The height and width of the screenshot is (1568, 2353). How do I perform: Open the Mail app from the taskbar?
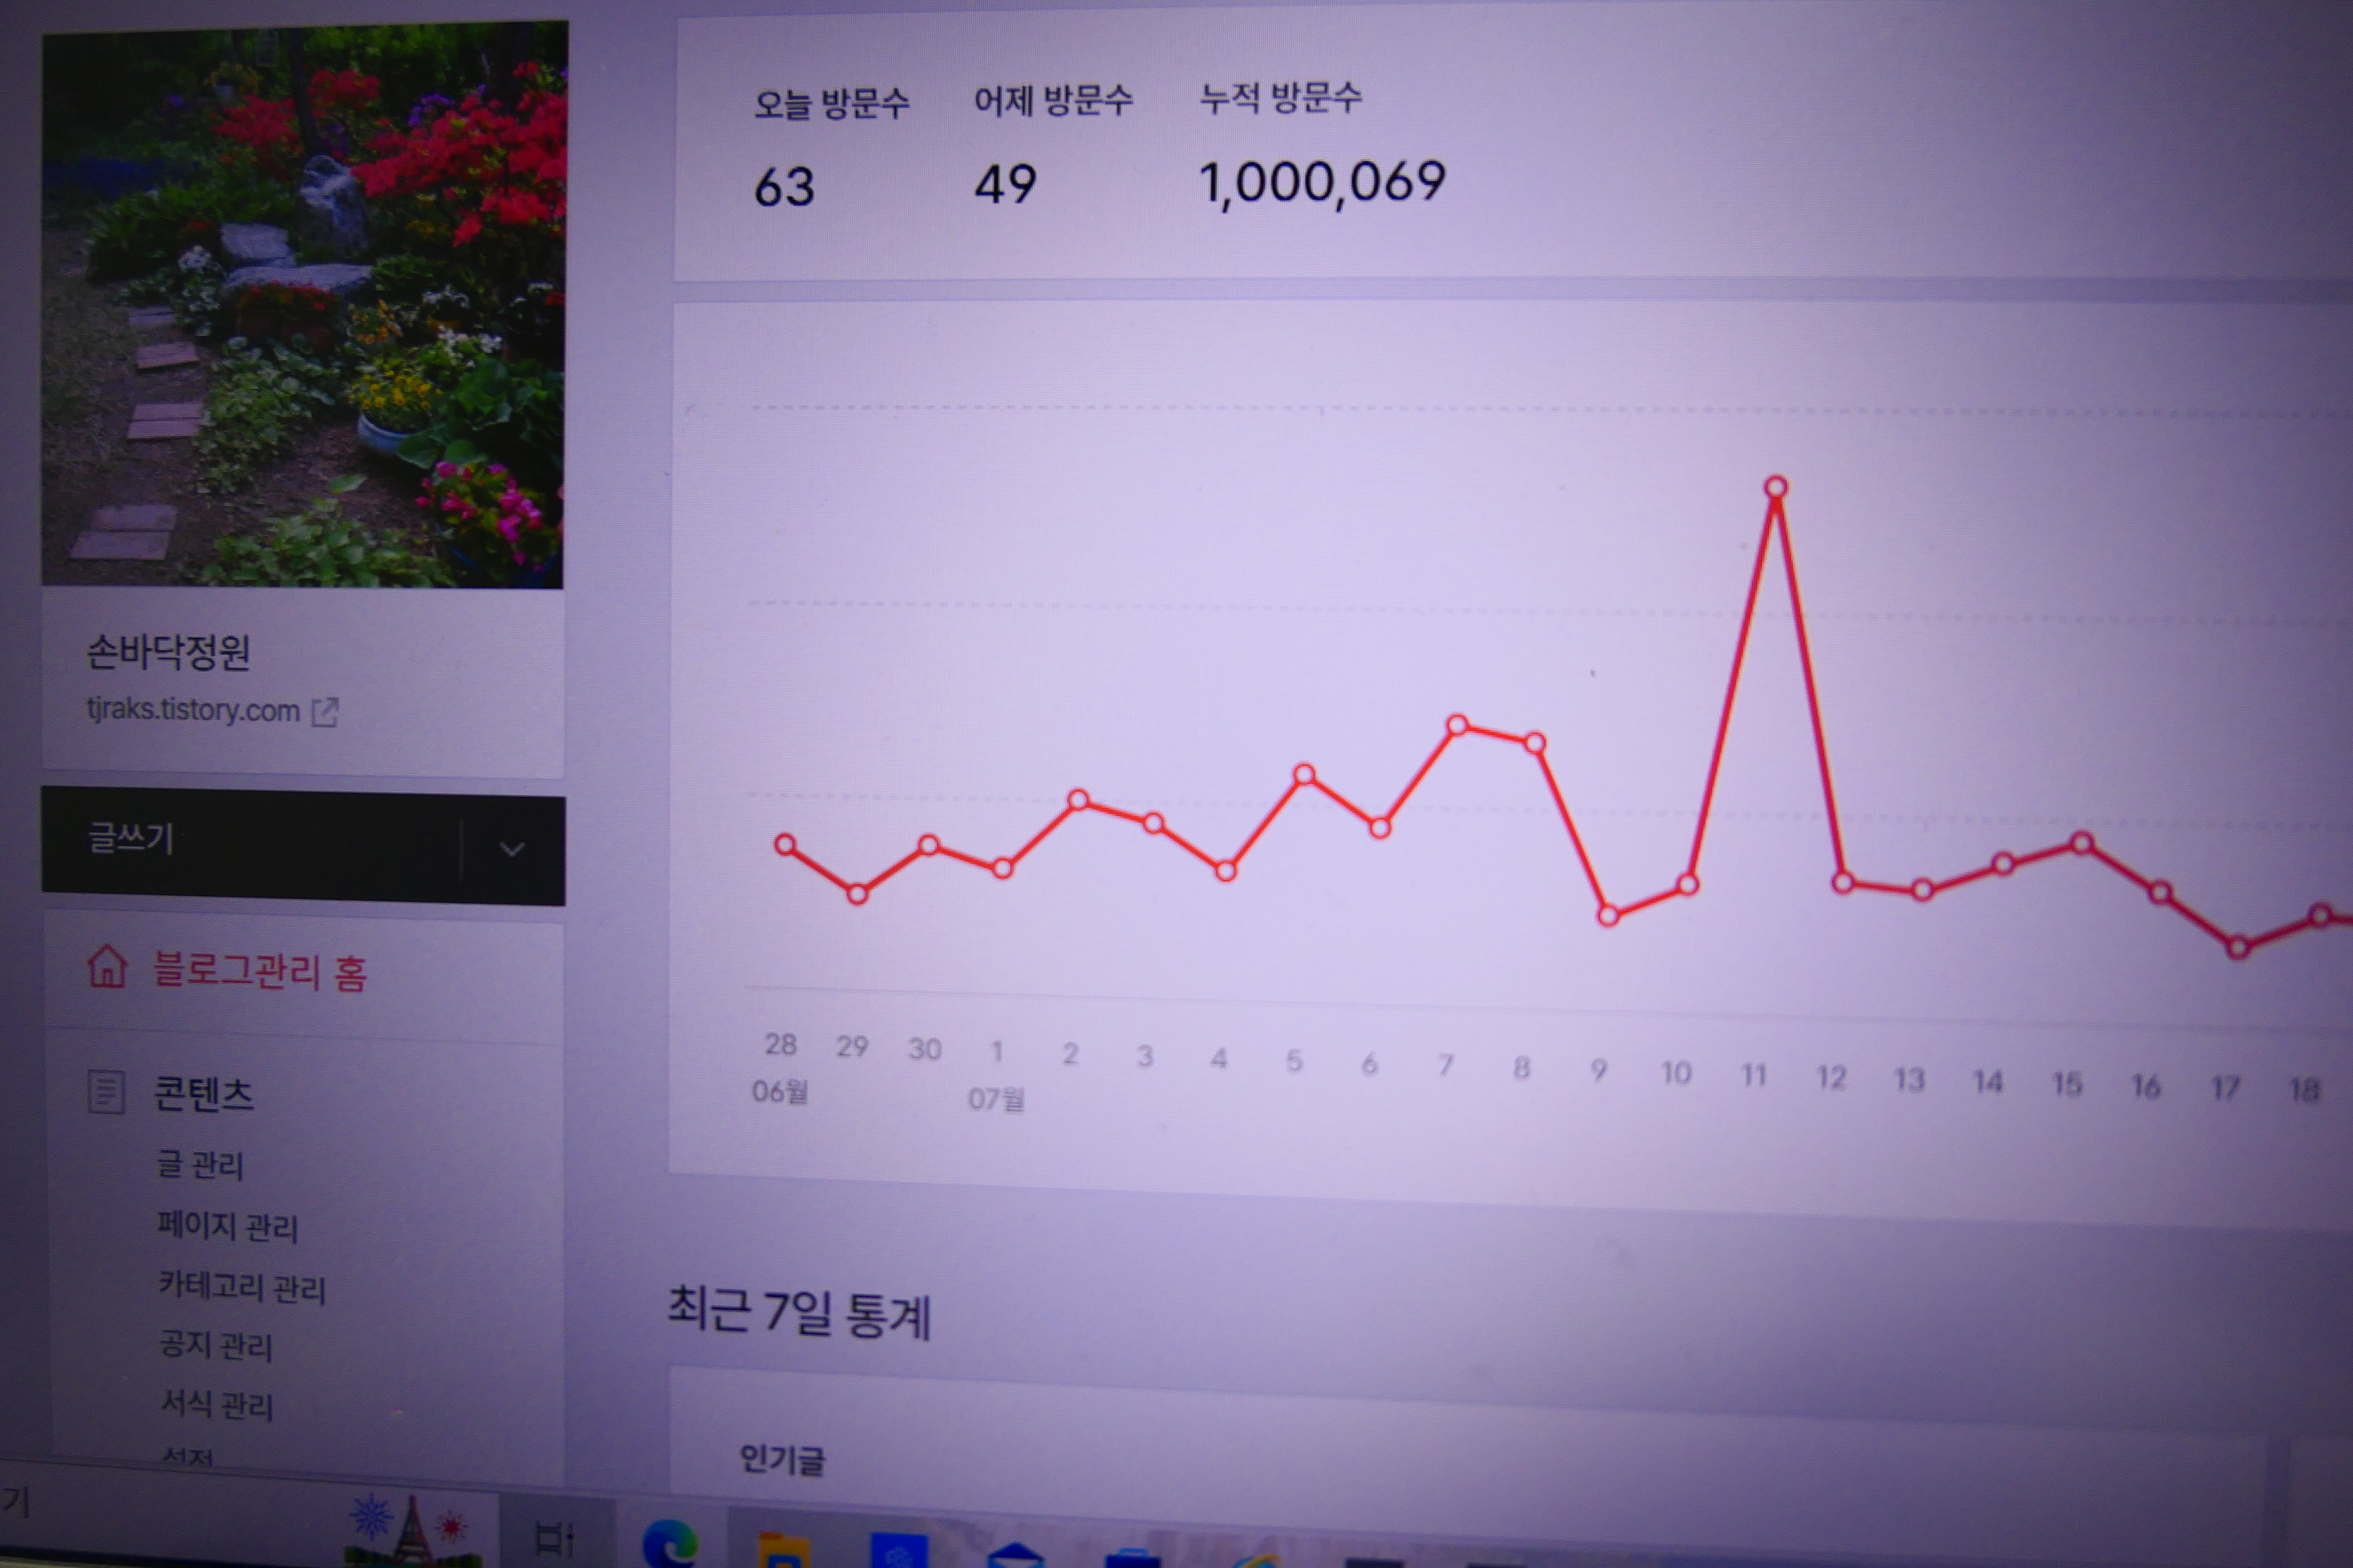[x=1015, y=1555]
